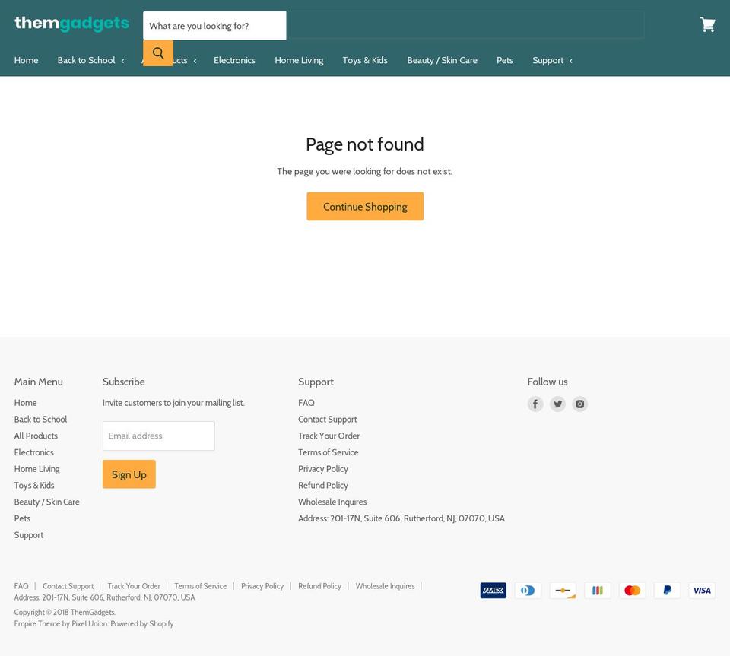Open Contact Support in the Support column
730x656 pixels.
coord(327,419)
